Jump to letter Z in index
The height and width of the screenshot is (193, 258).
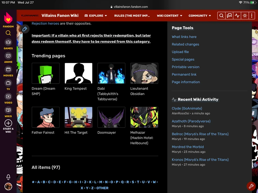92,188
